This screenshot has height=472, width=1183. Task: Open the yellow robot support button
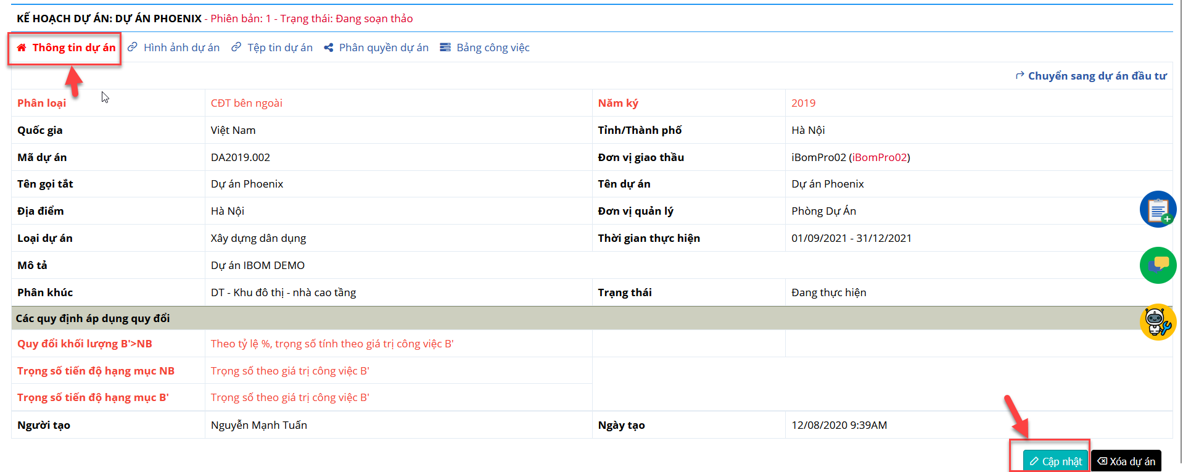[1158, 321]
